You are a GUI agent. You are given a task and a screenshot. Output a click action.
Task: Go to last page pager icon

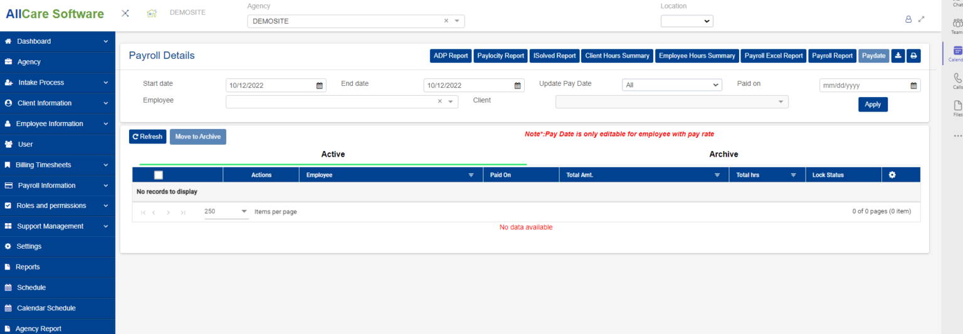[x=182, y=212]
